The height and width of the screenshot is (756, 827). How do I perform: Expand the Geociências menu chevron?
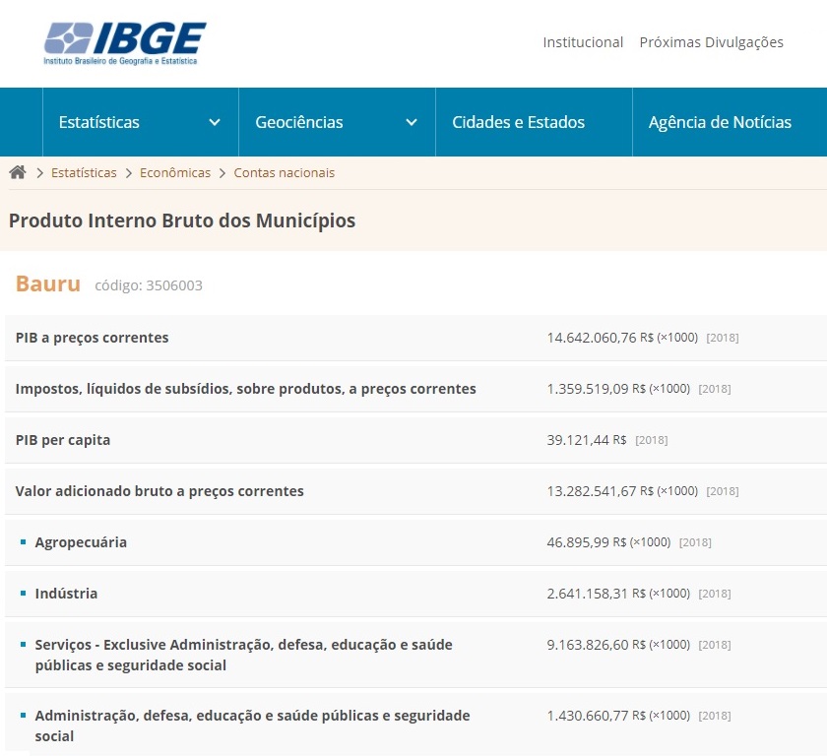(412, 122)
